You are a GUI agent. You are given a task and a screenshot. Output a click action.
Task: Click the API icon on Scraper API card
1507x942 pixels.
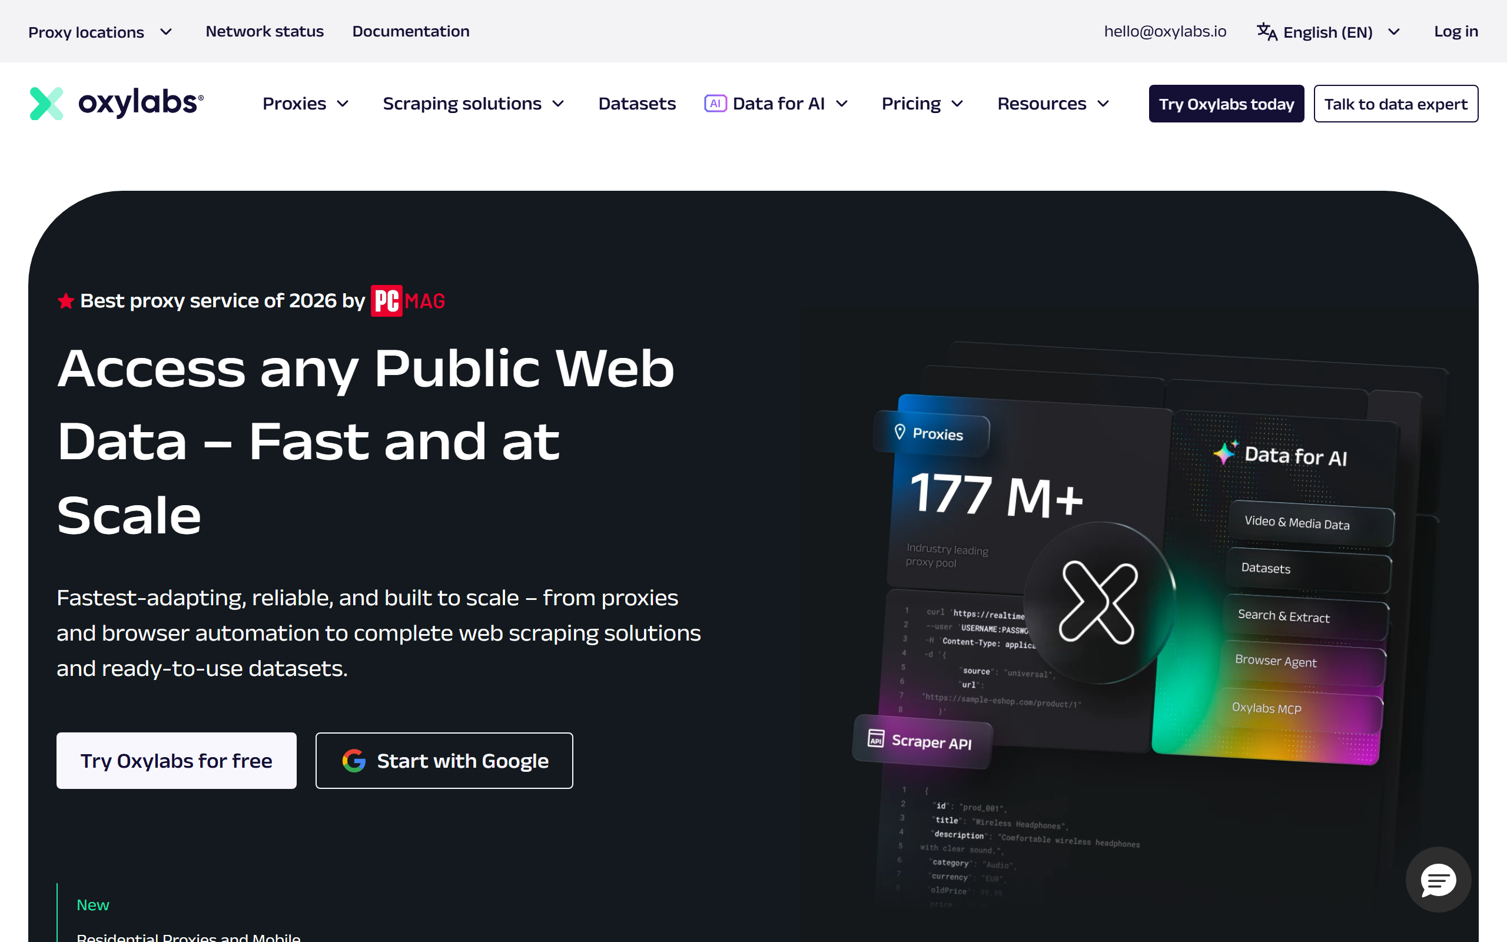click(875, 738)
